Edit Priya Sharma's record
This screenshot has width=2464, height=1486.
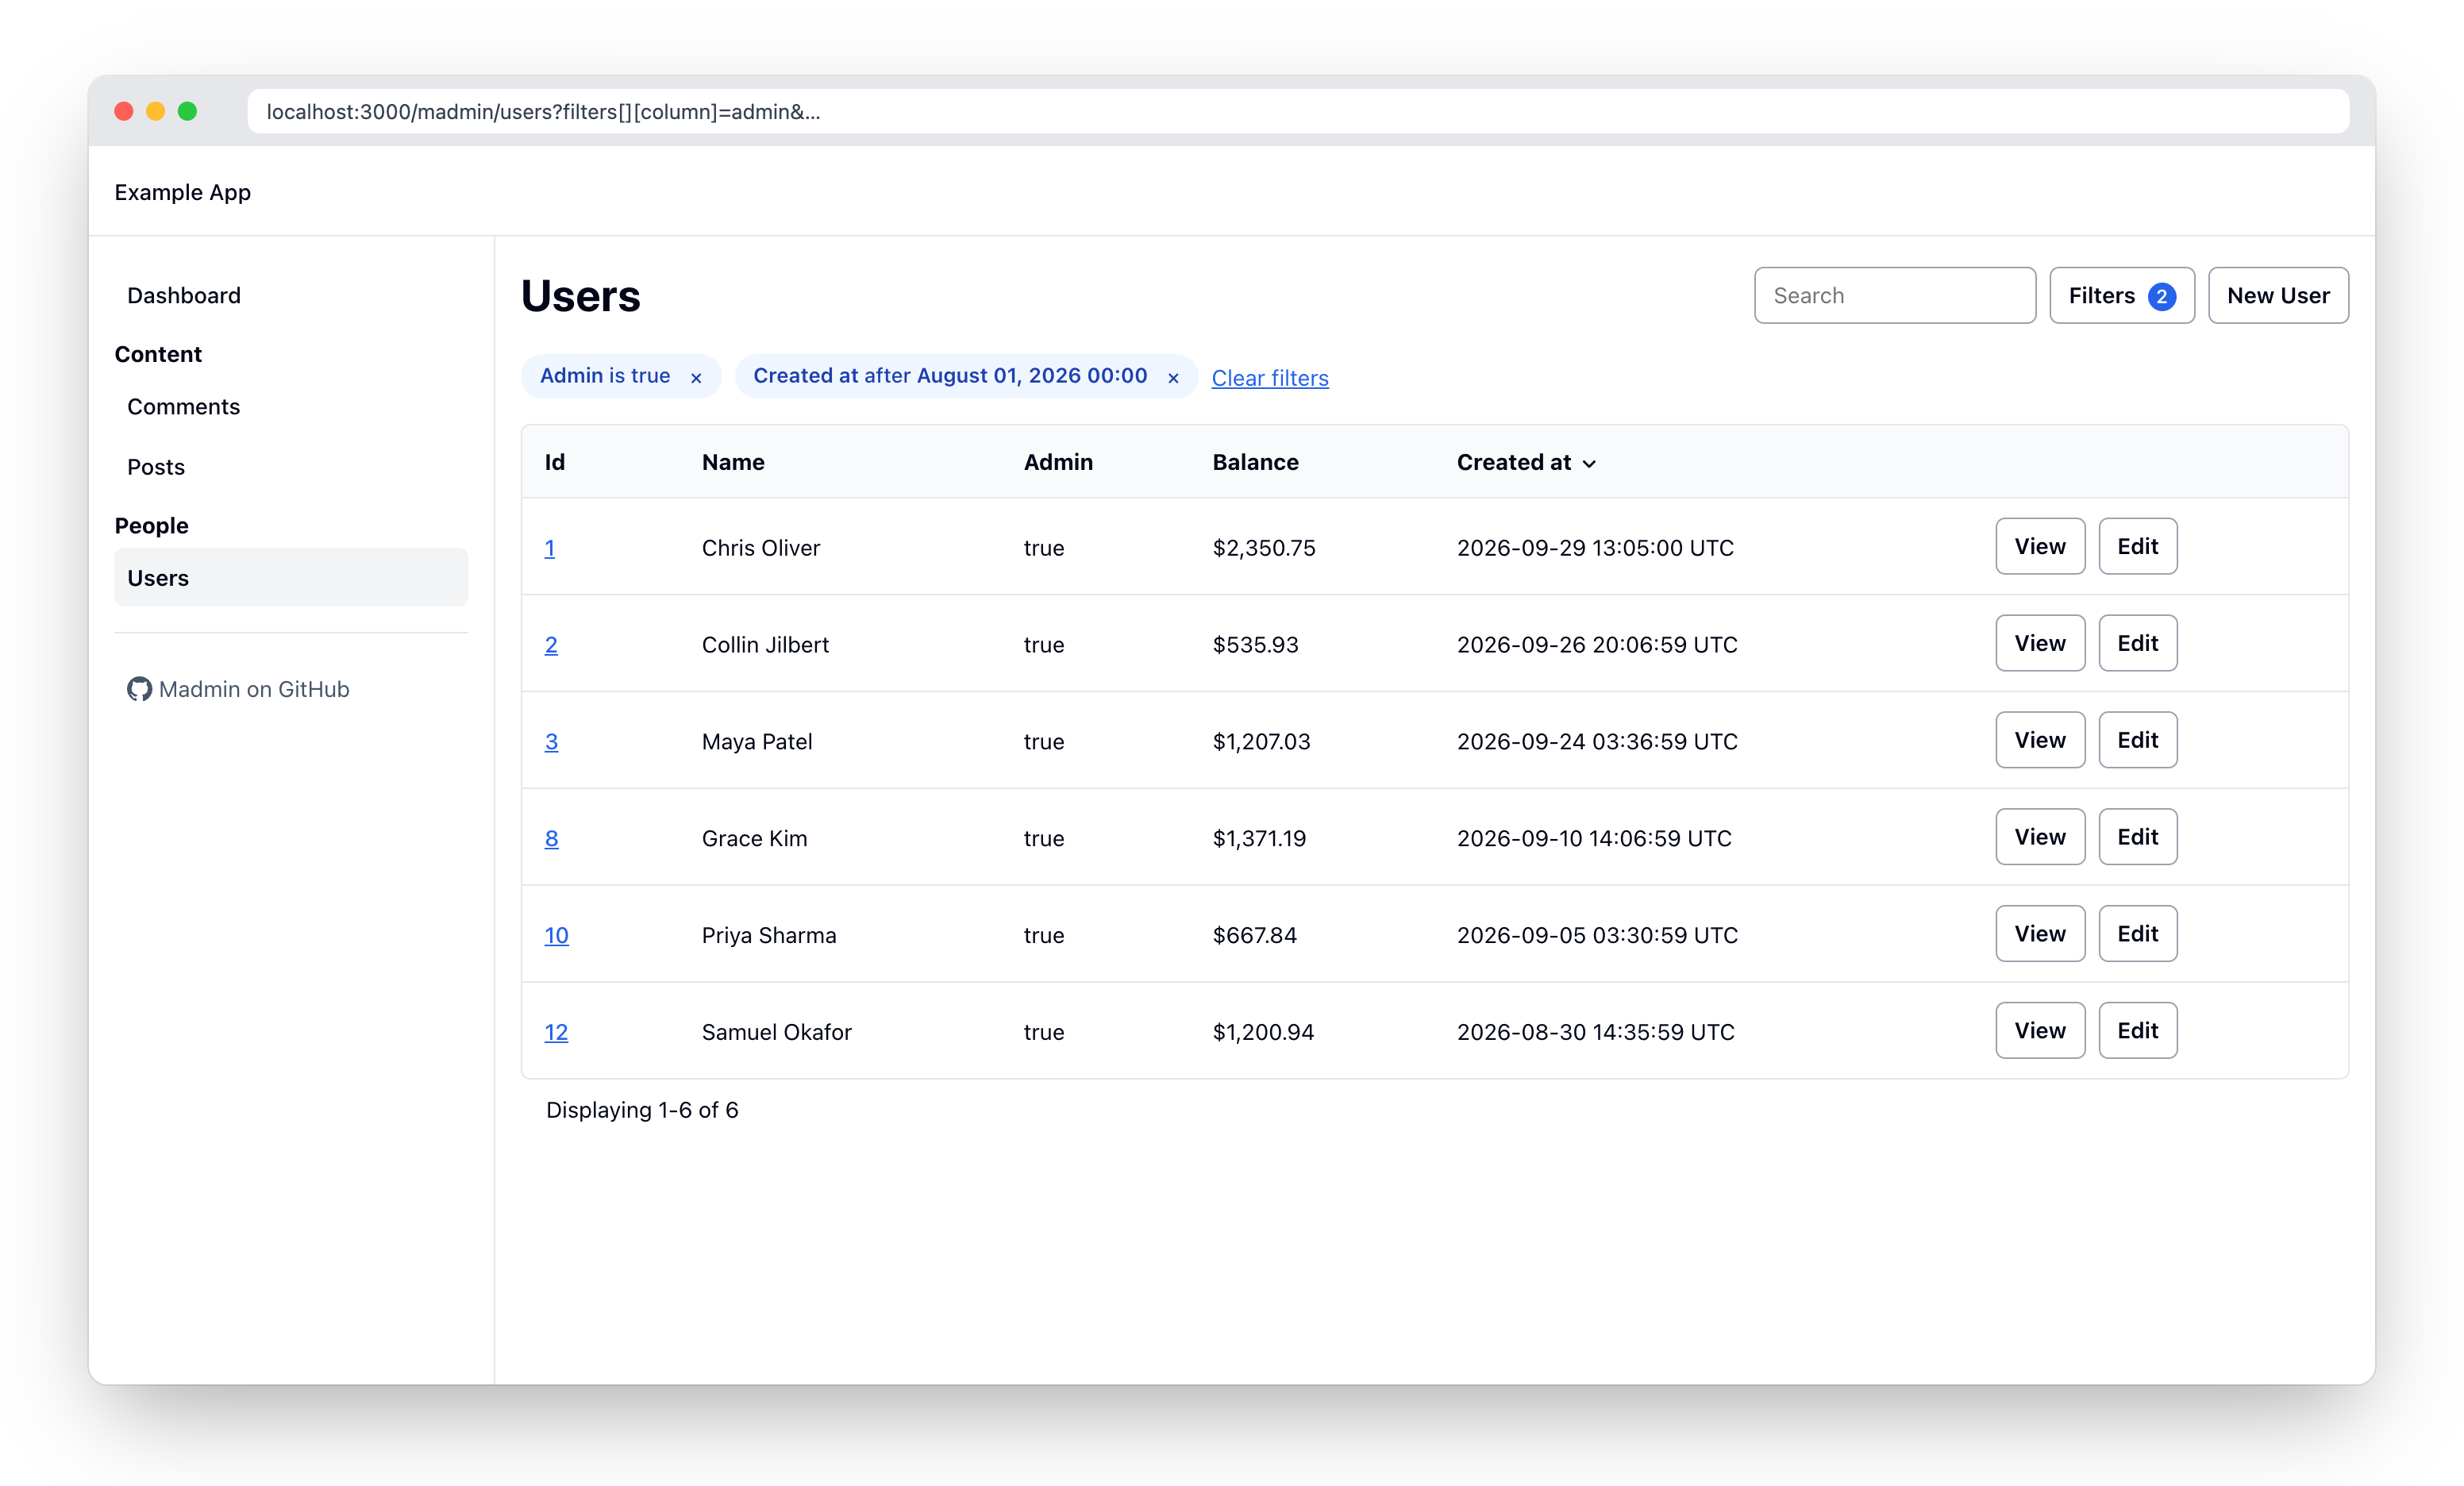[x=2137, y=934]
